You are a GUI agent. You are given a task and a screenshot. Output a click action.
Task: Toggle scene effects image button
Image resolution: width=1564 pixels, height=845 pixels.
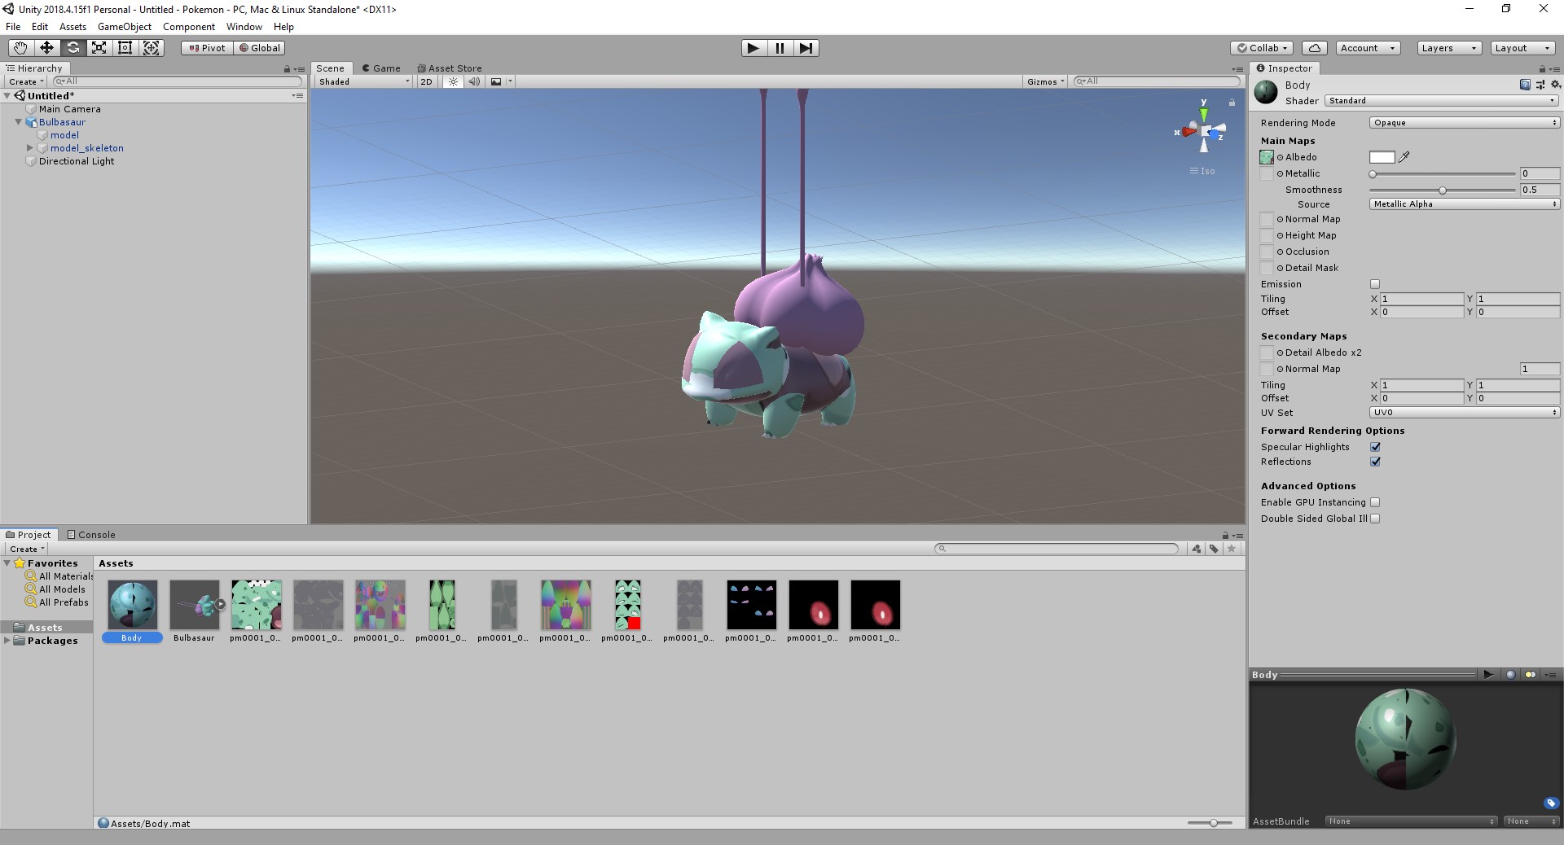[x=496, y=81]
